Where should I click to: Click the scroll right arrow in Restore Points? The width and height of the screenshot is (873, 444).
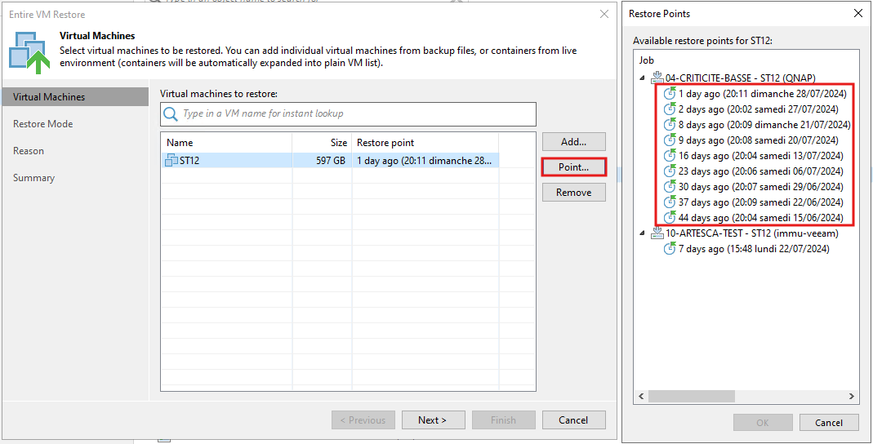[851, 396]
